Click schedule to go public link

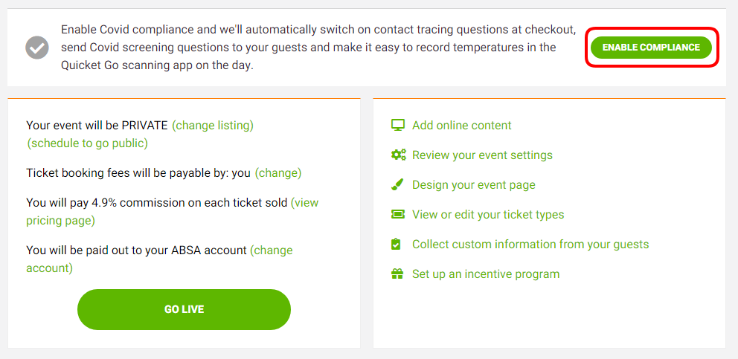(88, 143)
